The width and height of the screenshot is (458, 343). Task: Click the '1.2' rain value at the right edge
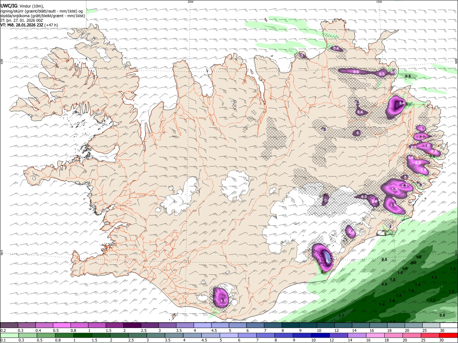coord(451,291)
